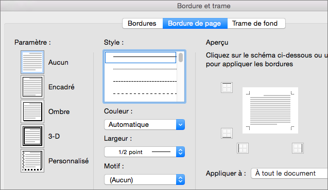The height and width of the screenshot is (190, 328).
Task: Click the 3-D label text
Action: pos(54,136)
